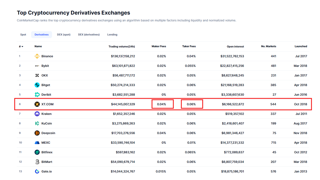Click the BitMart logo icon

click(37, 162)
